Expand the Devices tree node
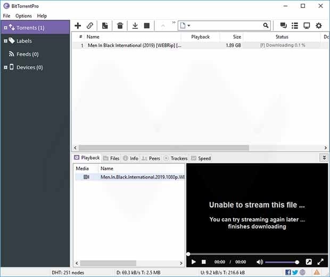 point(6,67)
